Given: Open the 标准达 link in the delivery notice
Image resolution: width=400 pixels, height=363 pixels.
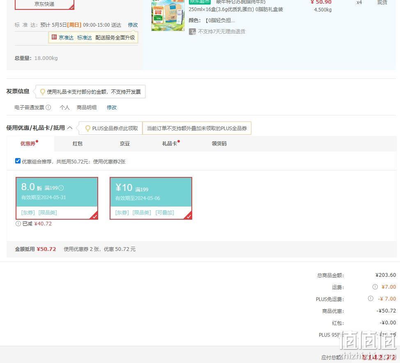Looking at the screenshot, I should point(85,37).
